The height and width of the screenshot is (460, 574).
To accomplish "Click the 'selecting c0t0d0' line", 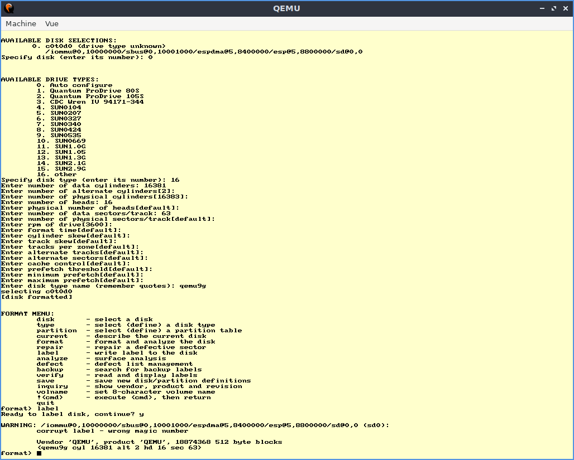I will click(36, 292).
